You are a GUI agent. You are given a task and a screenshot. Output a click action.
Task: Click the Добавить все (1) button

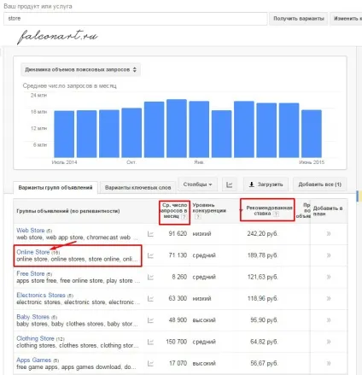(x=320, y=185)
